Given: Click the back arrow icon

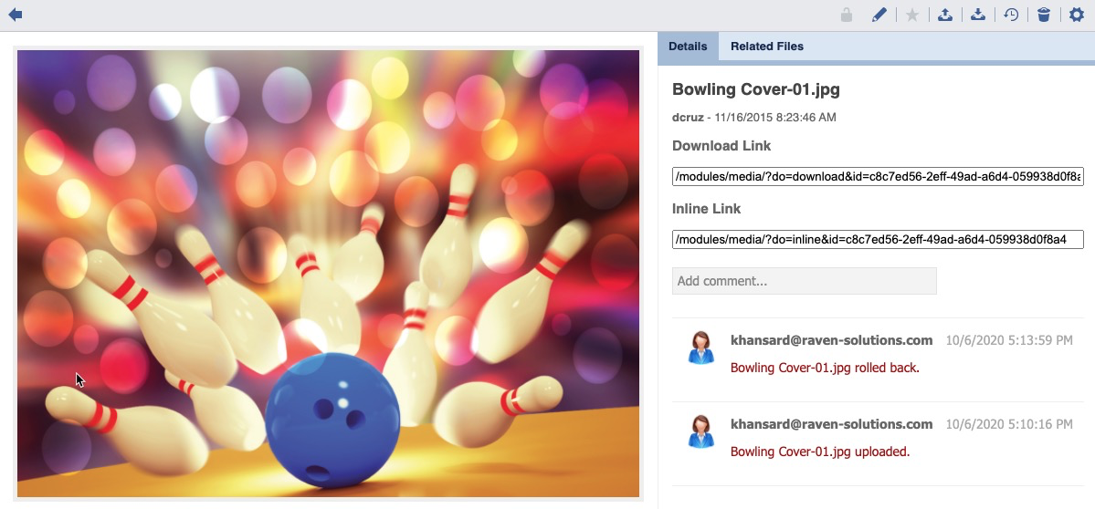Looking at the screenshot, I should pyautogui.click(x=15, y=15).
